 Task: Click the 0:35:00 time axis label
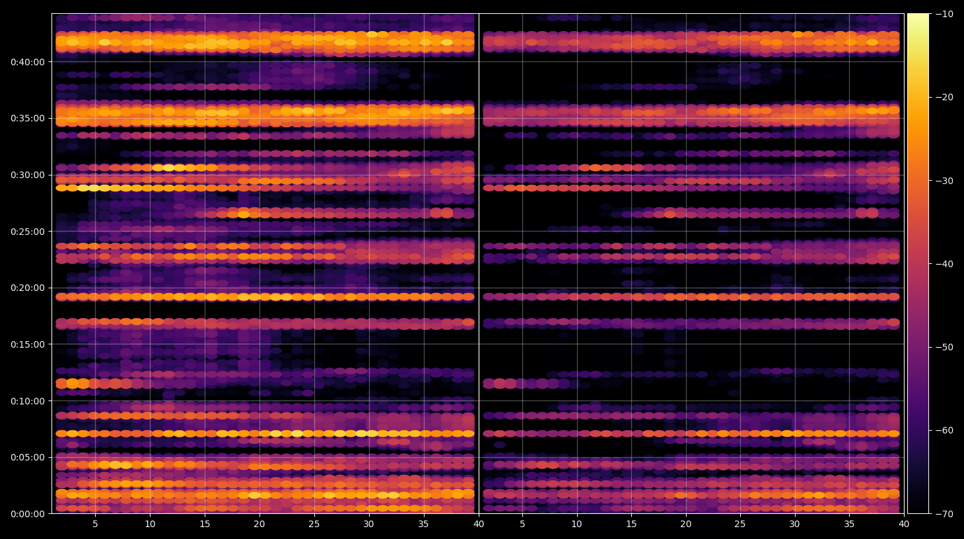point(28,119)
